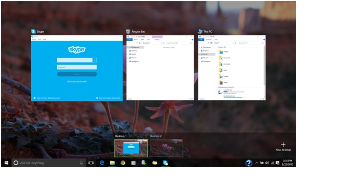Screen dimensions: 348x187
Task: Select the Recycle Bin window preview
Action: (x=160, y=68)
